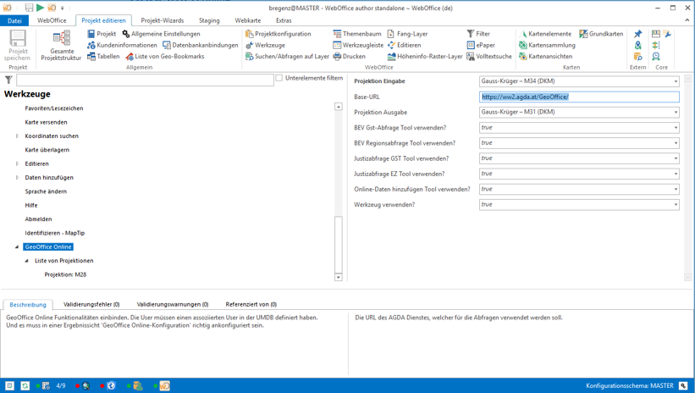695x393 pixels.
Task: Select Projektion: M28 tree item
Action: click(65, 274)
